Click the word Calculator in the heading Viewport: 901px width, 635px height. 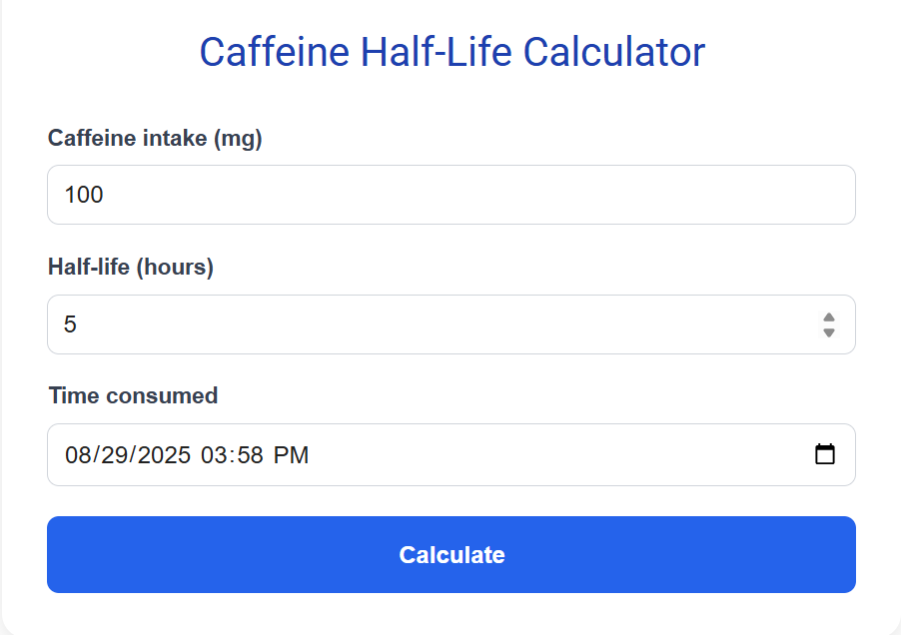click(x=614, y=52)
